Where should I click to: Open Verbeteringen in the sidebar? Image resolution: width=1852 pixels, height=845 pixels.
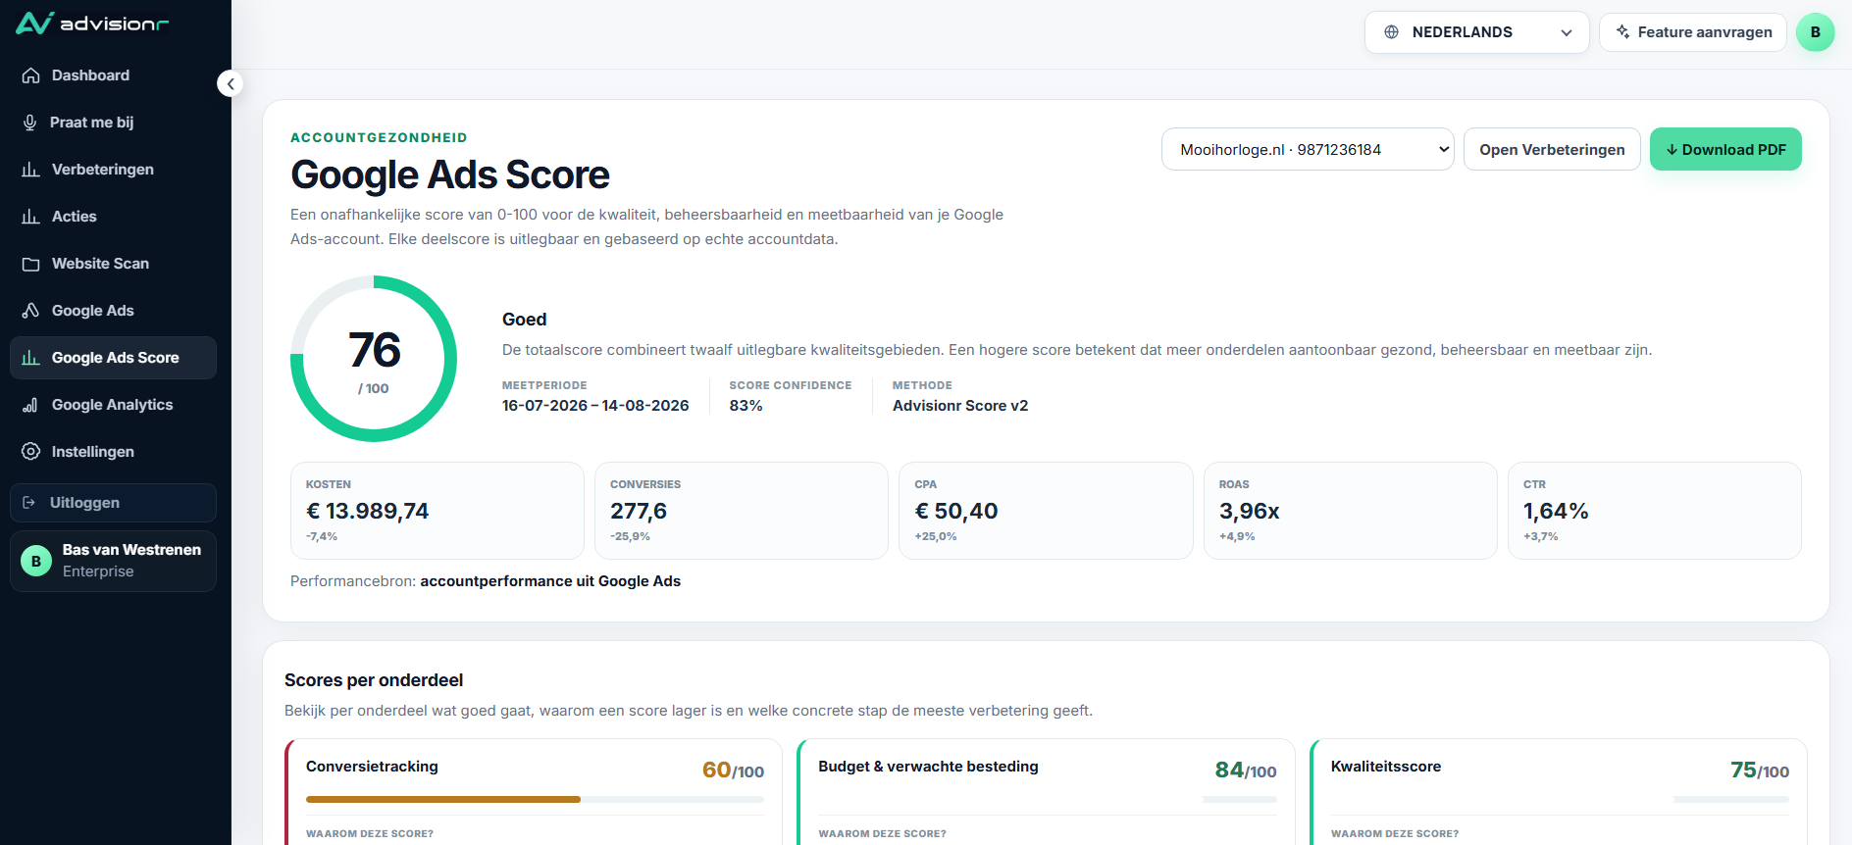tap(113, 170)
